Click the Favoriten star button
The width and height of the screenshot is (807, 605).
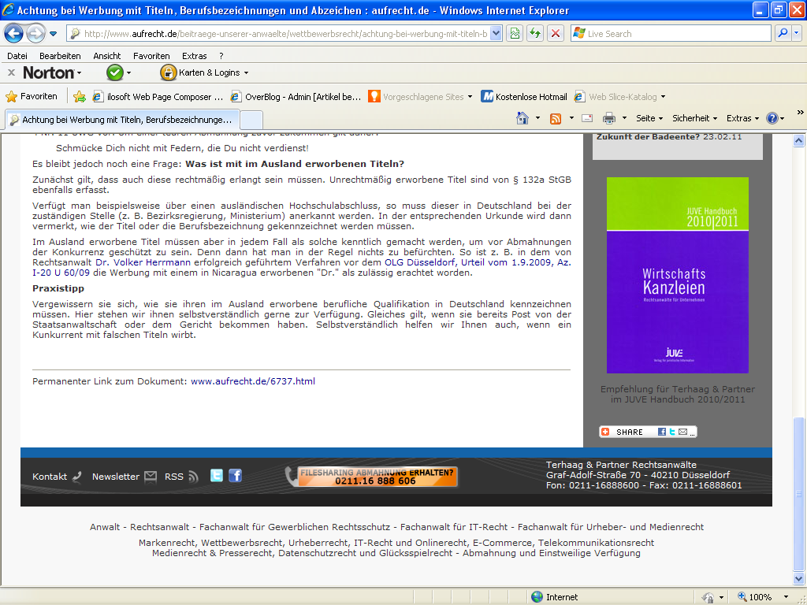click(32, 97)
